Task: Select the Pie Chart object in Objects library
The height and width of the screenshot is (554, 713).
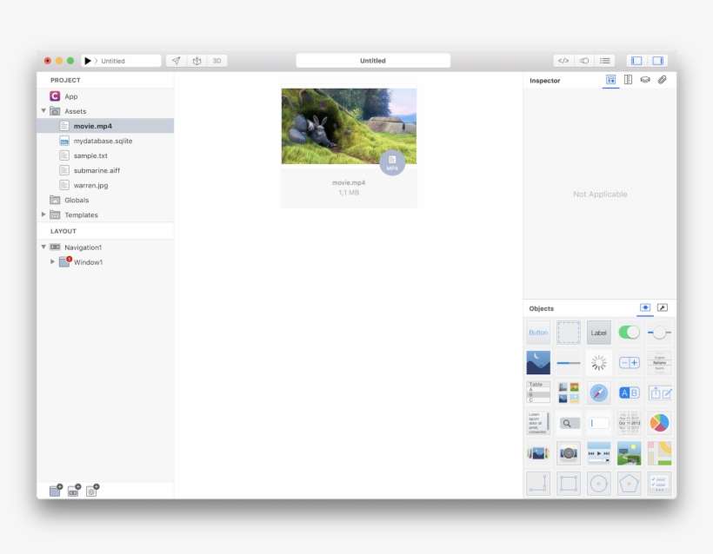Action: pyautogui.click(x=659, y=423)
